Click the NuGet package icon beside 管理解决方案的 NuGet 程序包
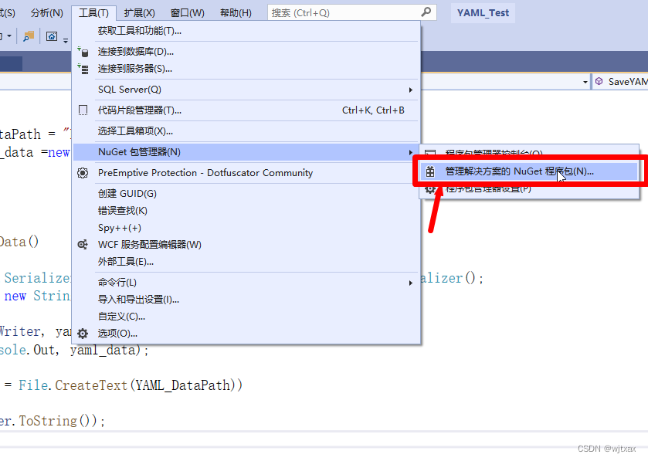Image resolution: width=648 pixels, height=461 pixels. coord(431,172)
